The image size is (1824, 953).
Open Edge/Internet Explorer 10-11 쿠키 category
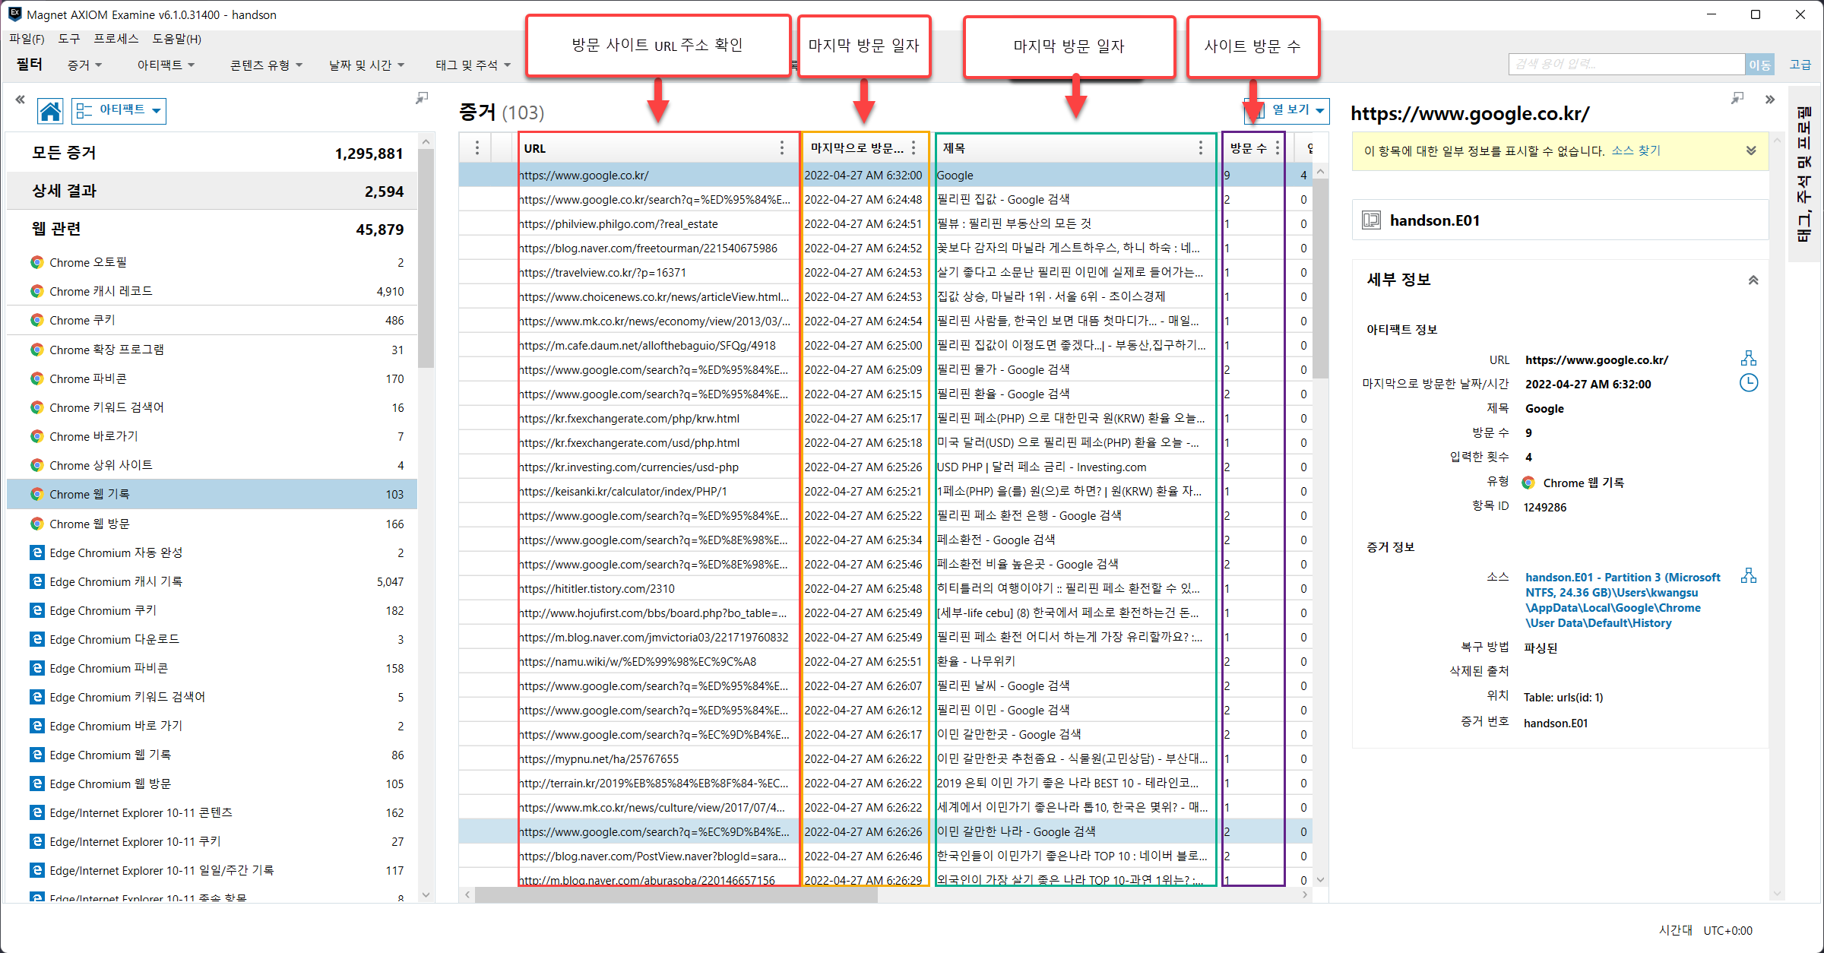pyautogui.click(x=212, y=841)
